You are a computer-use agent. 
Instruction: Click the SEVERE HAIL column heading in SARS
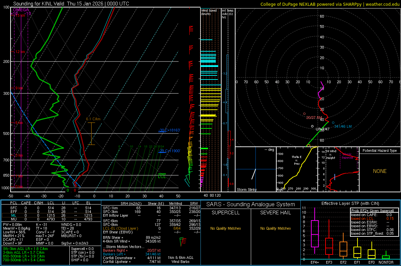pos(275,213)
